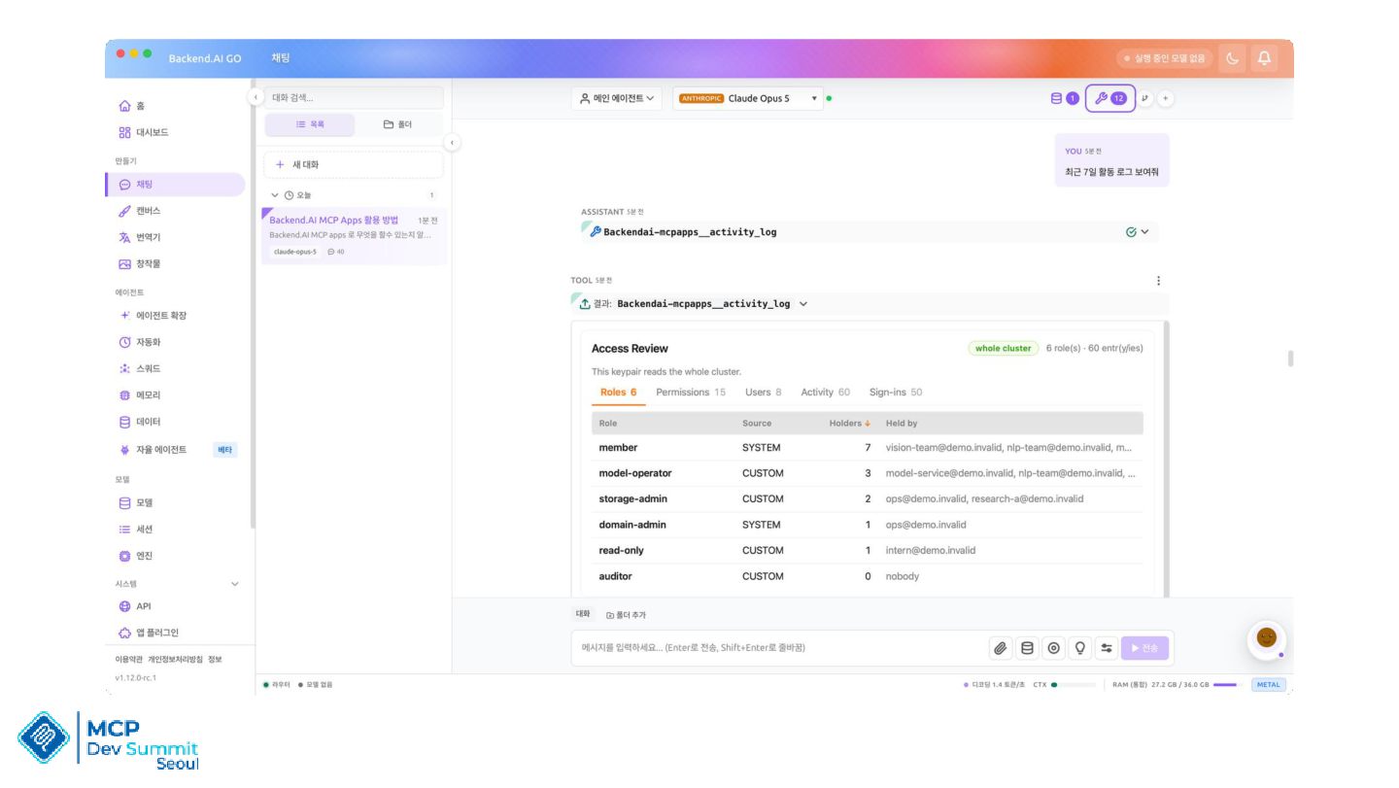The width and height of the screenshot is (1399, 788).
Task: Switch to 폴더 folder view
Action: point(397,124)
